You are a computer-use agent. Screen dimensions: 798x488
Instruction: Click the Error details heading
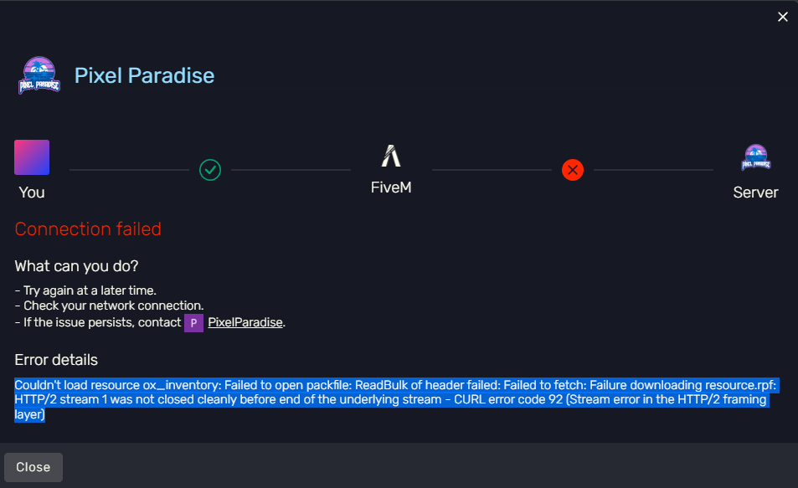[56, 360]
